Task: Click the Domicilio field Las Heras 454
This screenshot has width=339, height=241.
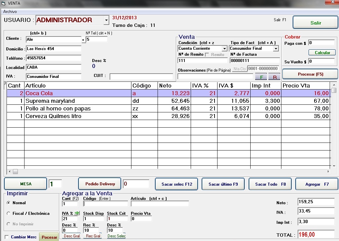Action: pos(54,49)
